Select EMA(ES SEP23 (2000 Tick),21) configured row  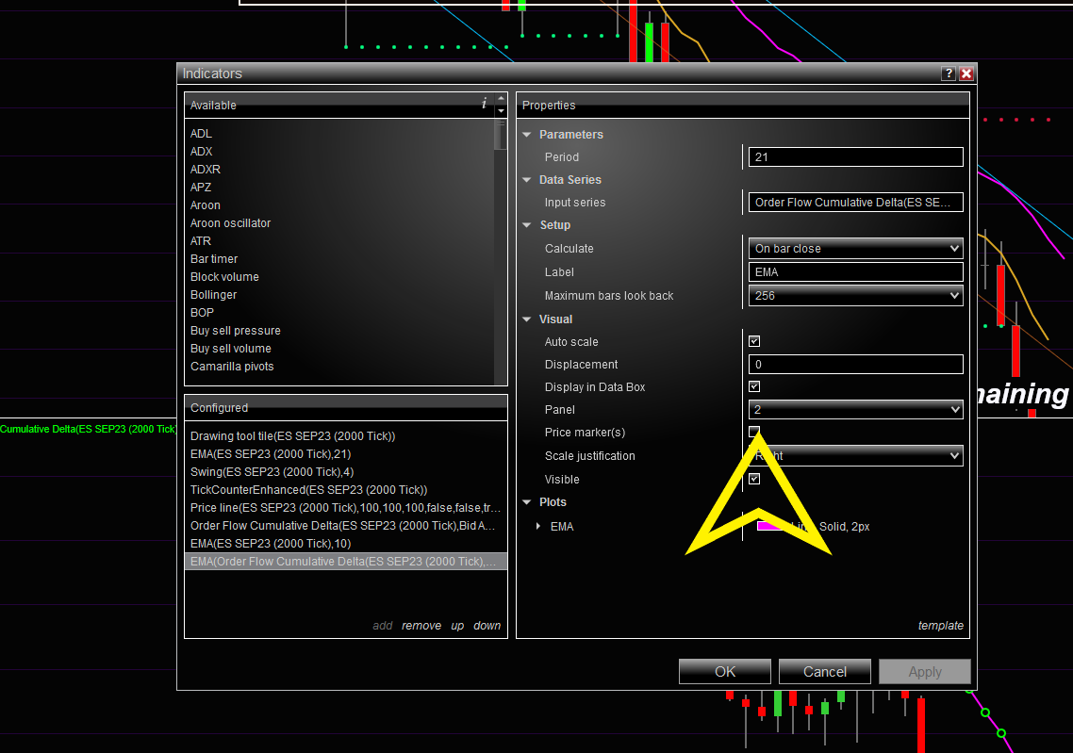tap(346, 453)
